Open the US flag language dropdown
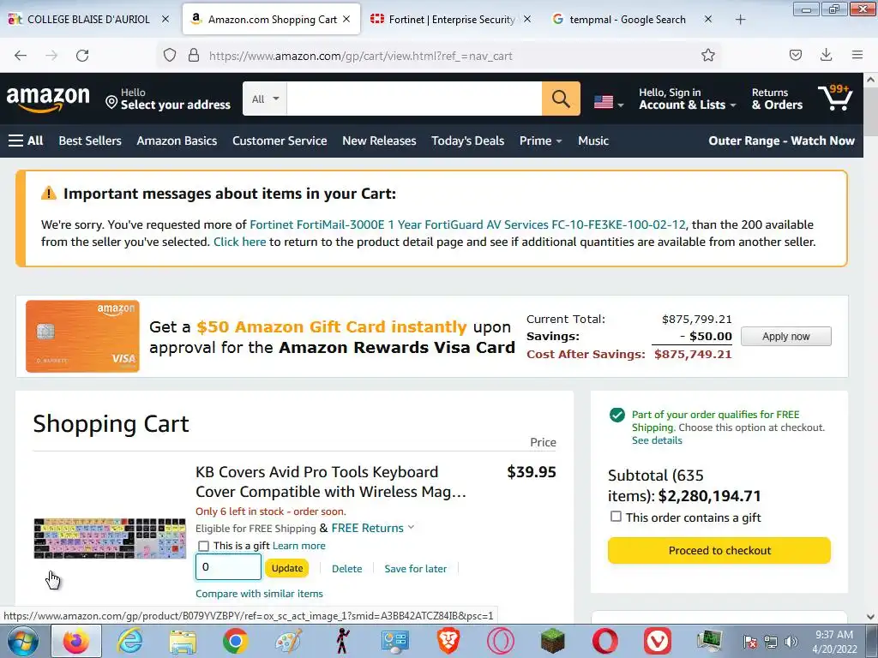This screenshot has width=878, height=658. pyautogui.click(x=609, y=102)
